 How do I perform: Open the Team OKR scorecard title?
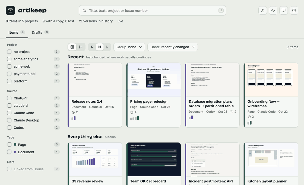pyautogui.click(x=148, y=181)
